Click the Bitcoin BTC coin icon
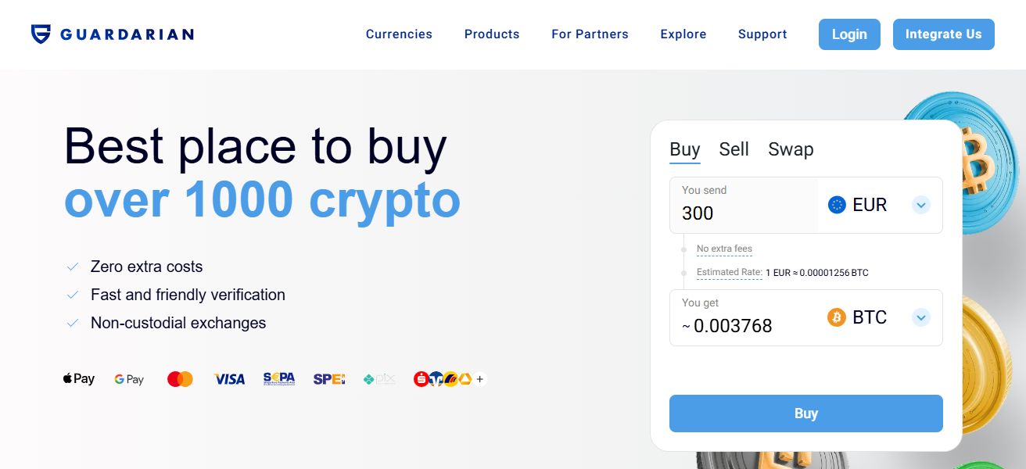The image size is (1026, 469). coord(837,317)
